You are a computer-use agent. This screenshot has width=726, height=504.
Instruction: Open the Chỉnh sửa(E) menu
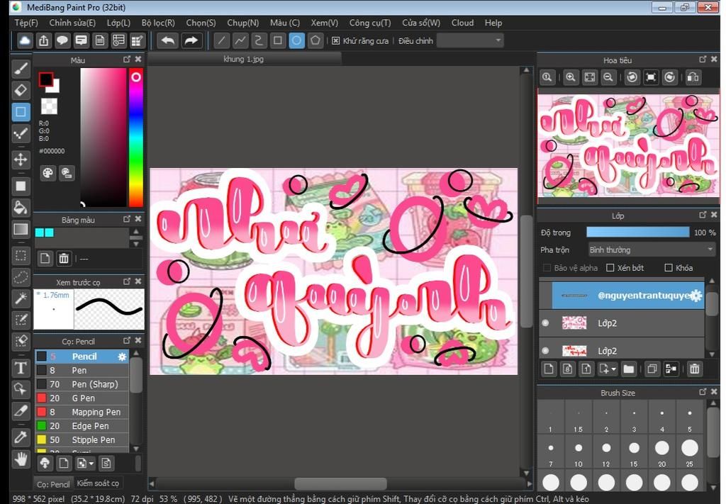pyautogui.click(x=72, y=23)
